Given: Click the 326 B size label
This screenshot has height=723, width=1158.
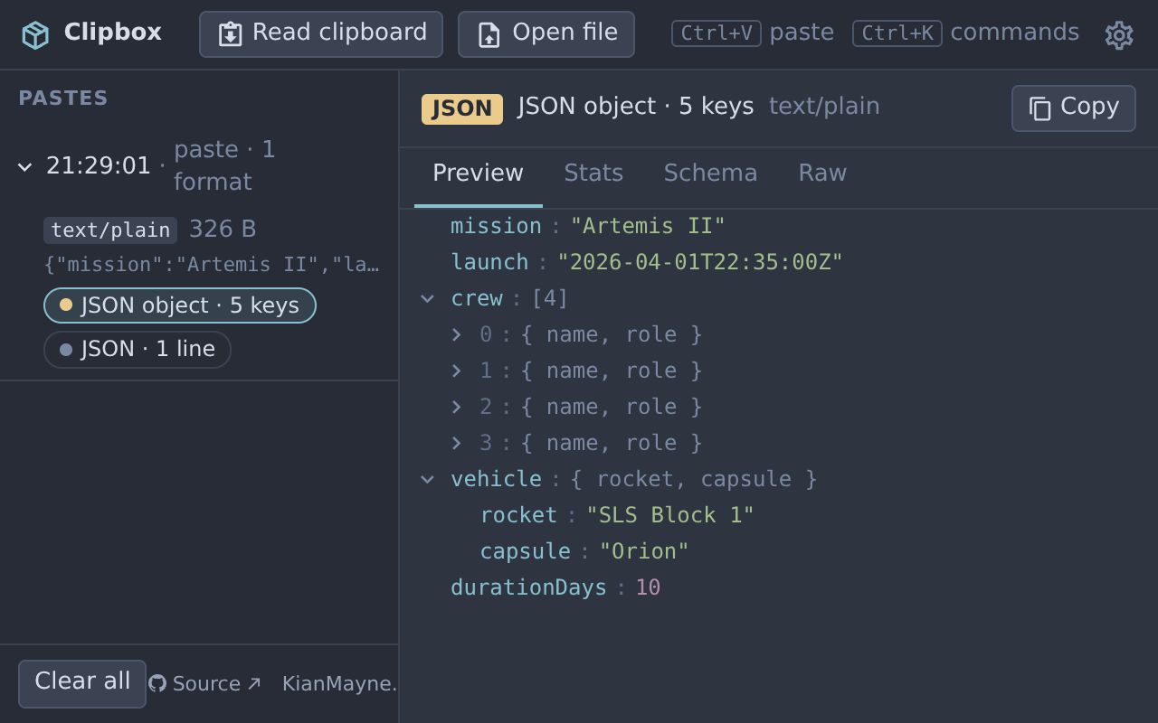Looking at the screenshot, I should click(223, 230).
